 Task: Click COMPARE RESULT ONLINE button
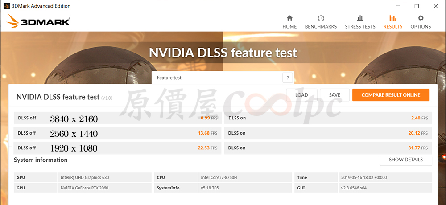pyautogui.click(x=391, y=95)
